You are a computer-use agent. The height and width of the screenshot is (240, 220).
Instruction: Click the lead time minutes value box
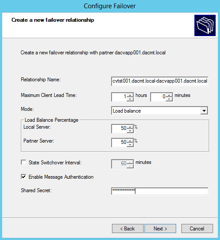(x=158, y=97)
